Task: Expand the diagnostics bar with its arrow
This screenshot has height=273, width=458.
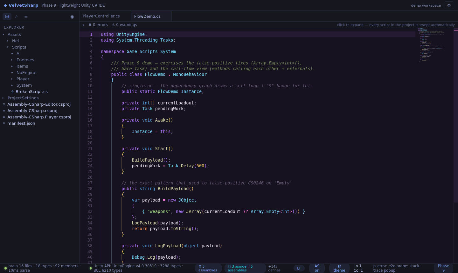Action: click(84, 25)
